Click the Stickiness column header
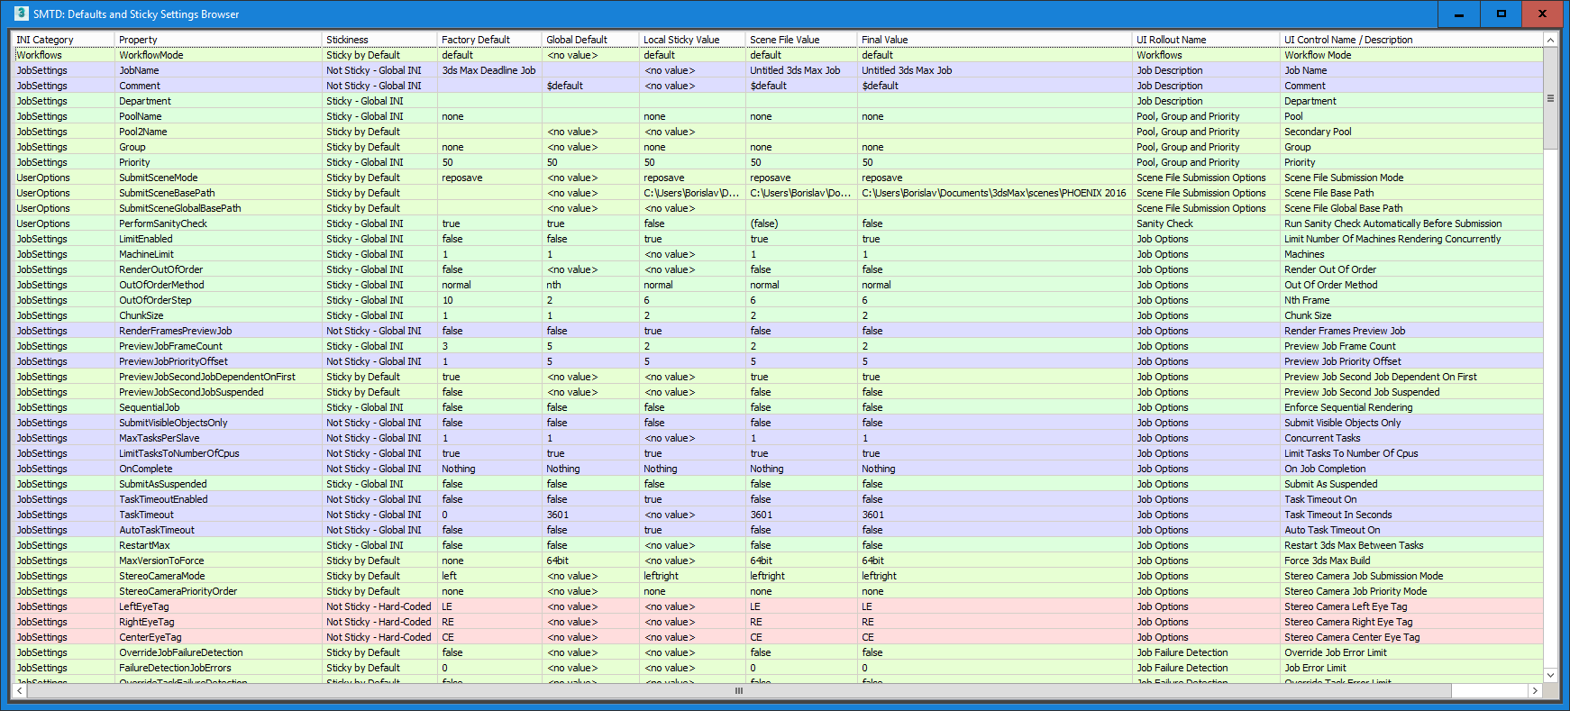 [x=347, y=40]
